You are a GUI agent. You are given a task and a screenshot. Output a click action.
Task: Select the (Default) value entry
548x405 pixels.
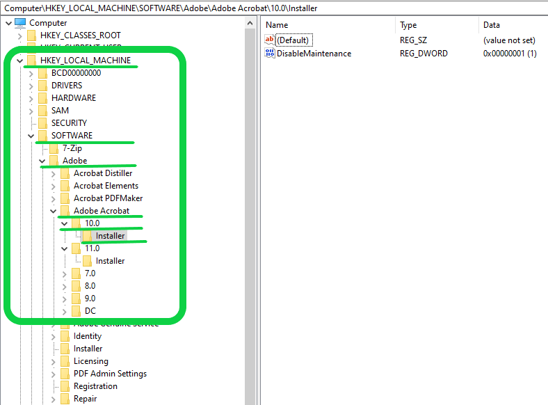(x=293, y=40)
